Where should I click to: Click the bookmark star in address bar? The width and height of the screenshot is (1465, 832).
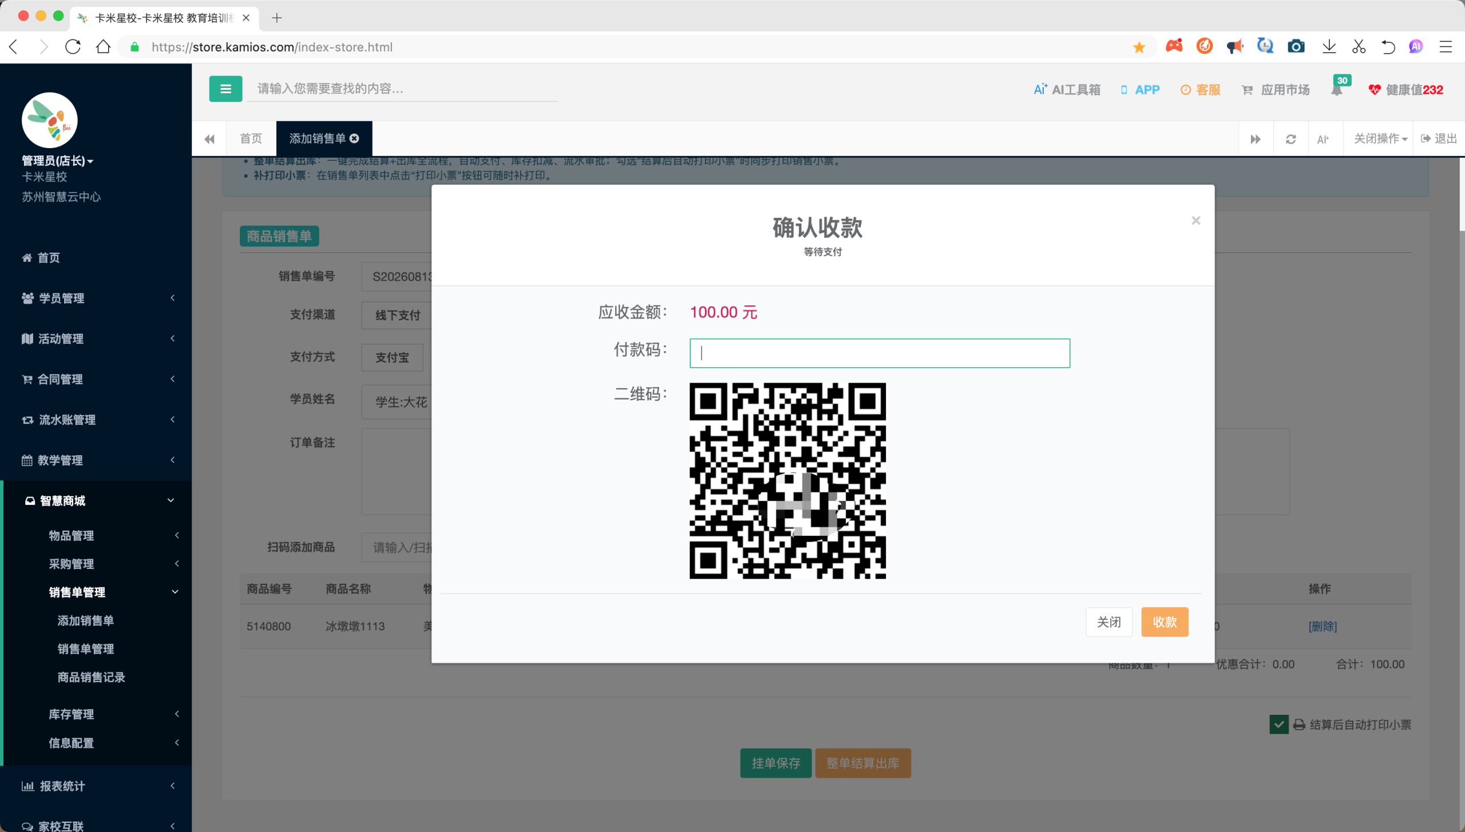pos(1139,47)
